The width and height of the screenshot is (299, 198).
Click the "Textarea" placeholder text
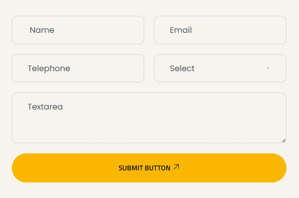(x=45, y=107)
